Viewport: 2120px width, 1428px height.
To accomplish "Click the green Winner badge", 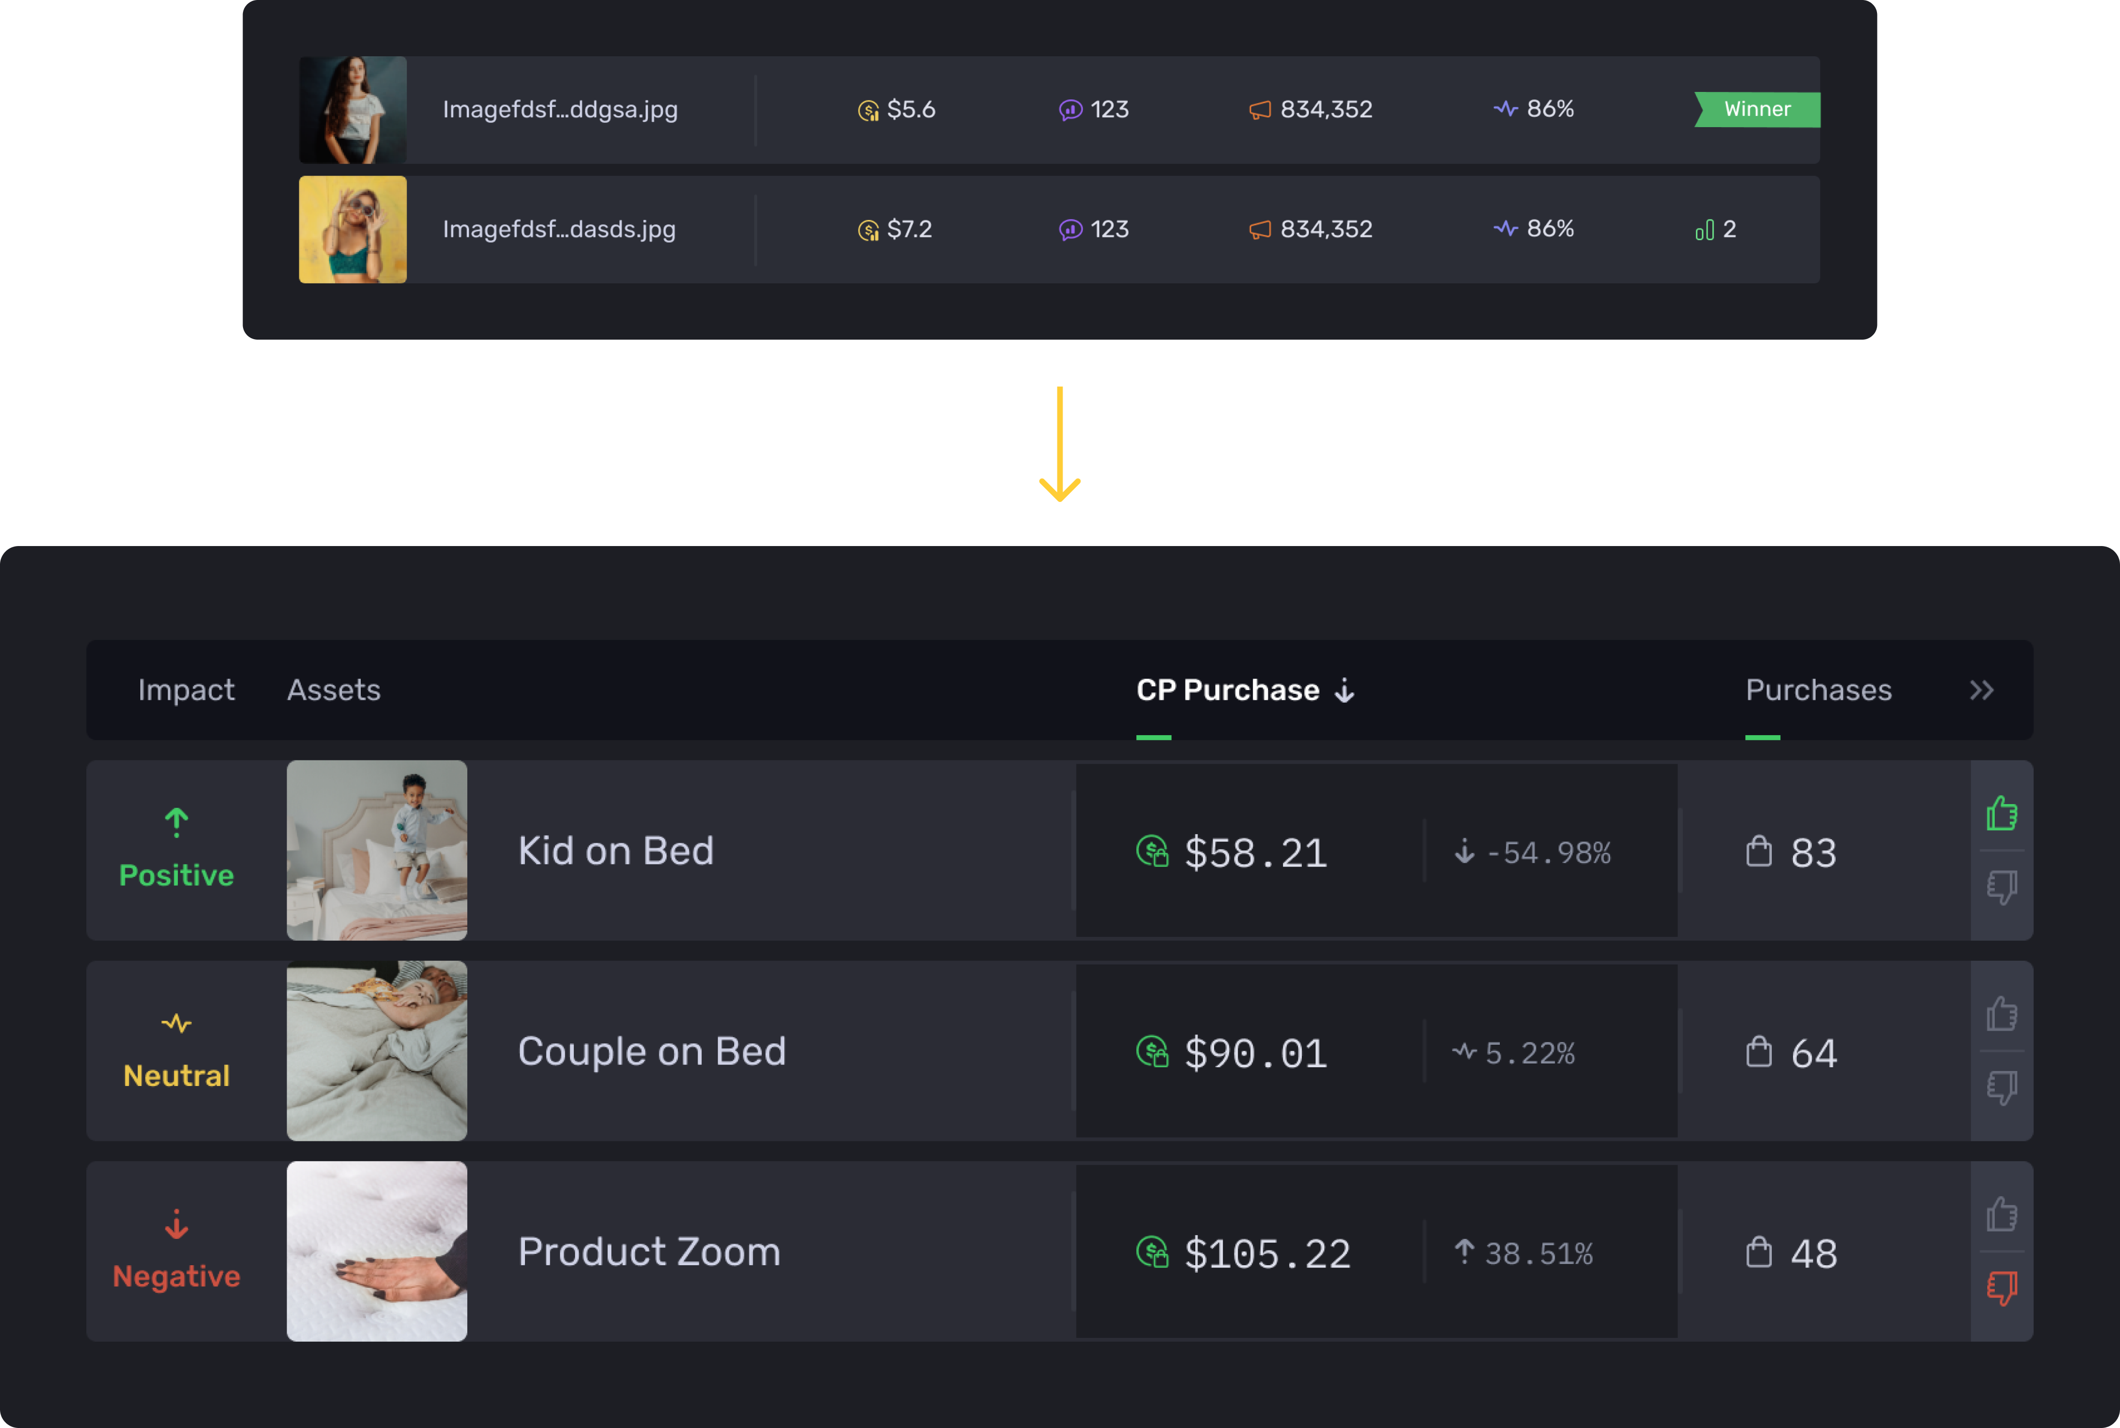I will click(x=1756, y=109).
